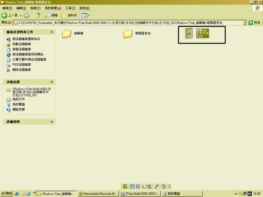This screenshot has width=263, height=197.
Task: Go back with the 上一頁 button
Action: pos(10,15)
